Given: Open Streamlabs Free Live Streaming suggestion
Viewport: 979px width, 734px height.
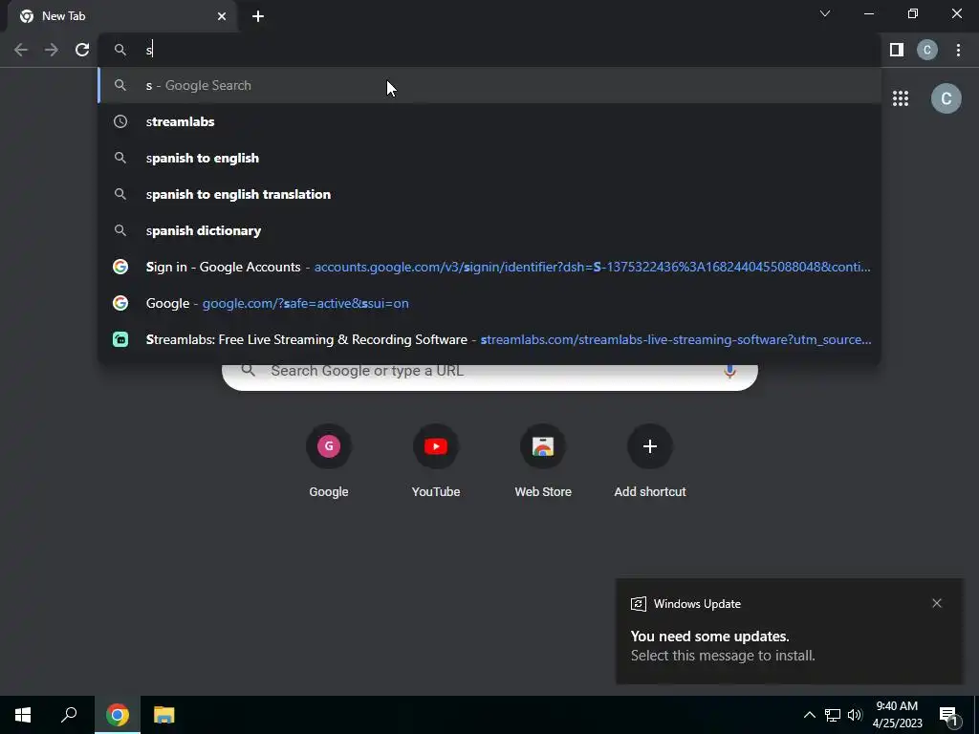Looking at the screenshot, I should tap(489, 339).
